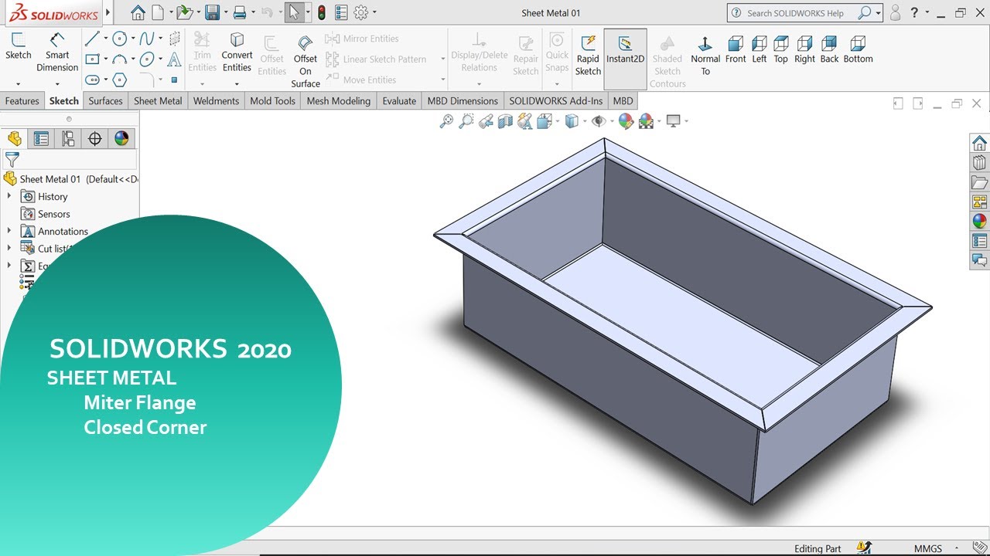
Task: Switch to Front view
Action: click(736, 49)
